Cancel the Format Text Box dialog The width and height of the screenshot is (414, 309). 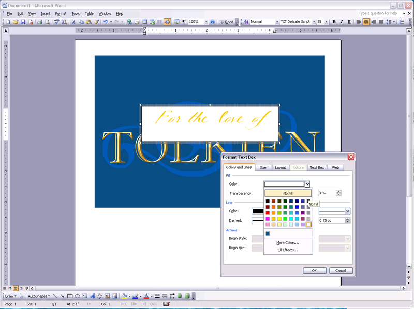(x=341, y=271)
